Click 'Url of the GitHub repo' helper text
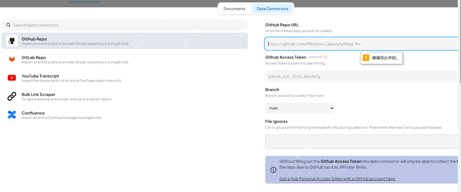461x192 pixels. click(x=299, y=31)
